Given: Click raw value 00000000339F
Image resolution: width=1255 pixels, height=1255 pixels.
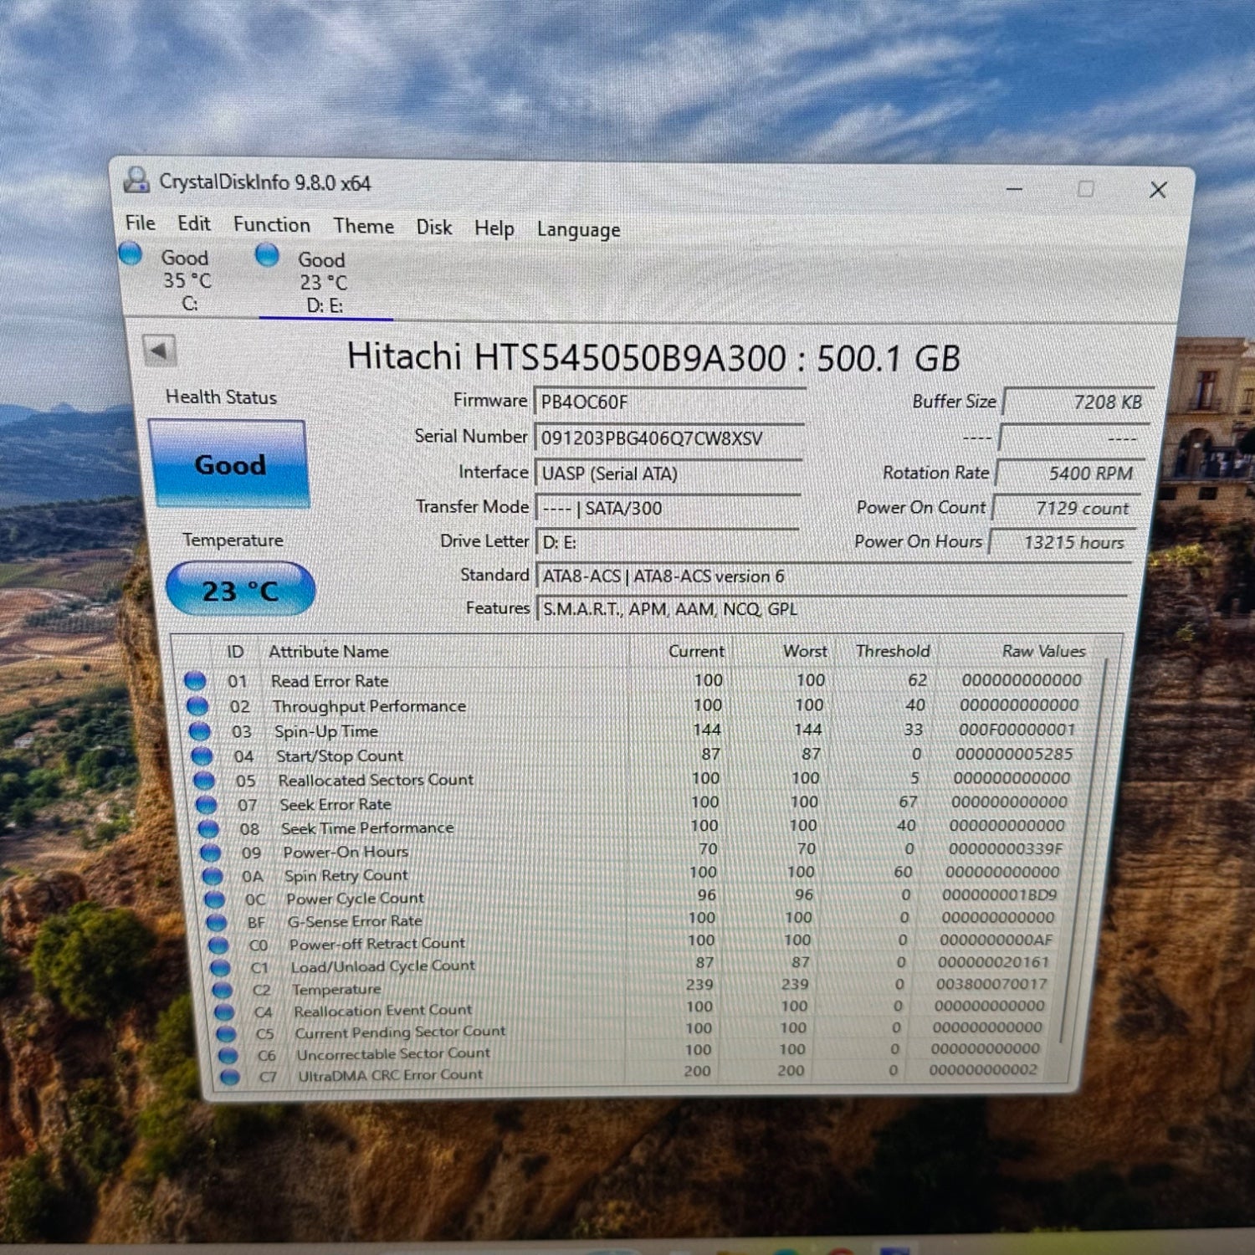Looking at the screenshot, I should (1006, 848).
